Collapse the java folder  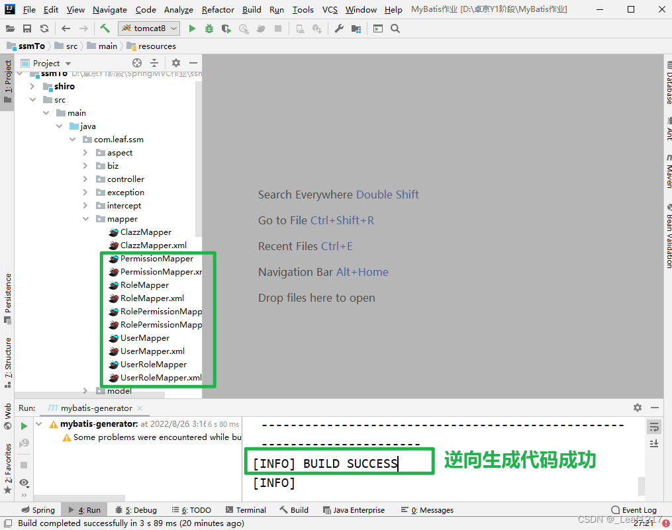coord(59,126)
